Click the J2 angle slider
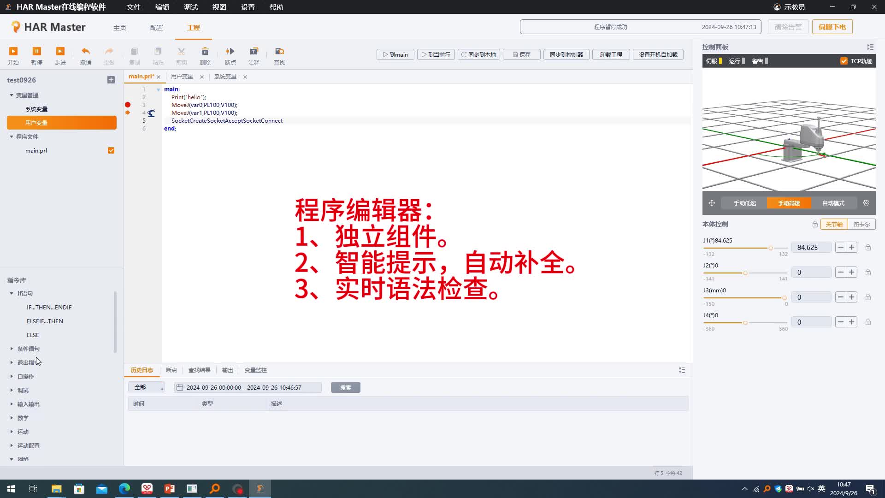885x498 pixels. click(745, 273)
